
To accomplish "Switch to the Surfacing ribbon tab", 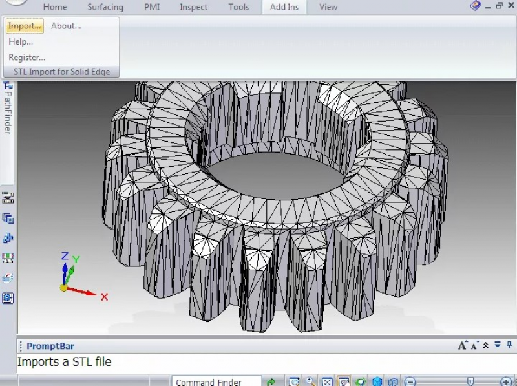I will pyautogui.click(x=105, y=7).
